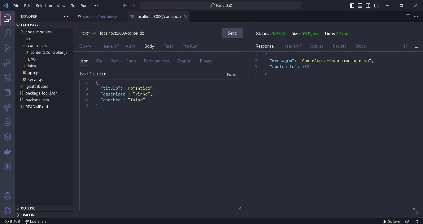This screenshot has width=423, height=224.
Task: Open the Selection menu
Action: (x=44, y=6)
